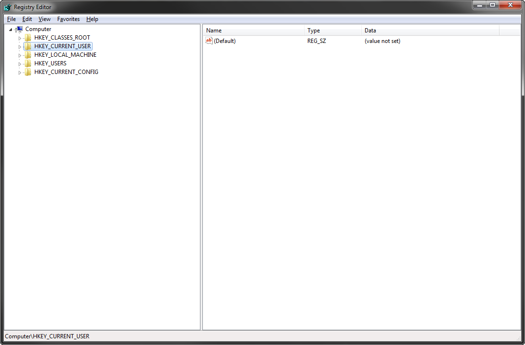Sort by the Data column header
525x345 pixels.
pos(430,31)
